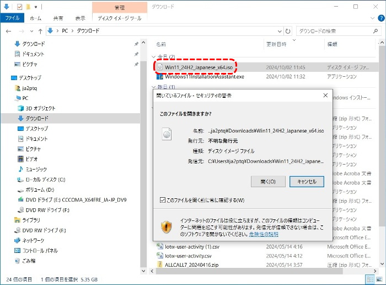
Task: Click 開く(O) button in security dialog
Action: point(268,182)
